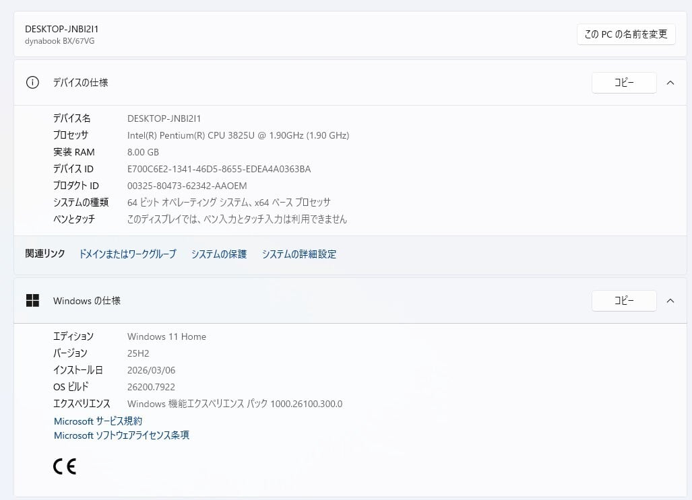The height and width of the screenshot is (500, 692).
Task: Open システムの詳細設定 link
Action: [299, 254]
